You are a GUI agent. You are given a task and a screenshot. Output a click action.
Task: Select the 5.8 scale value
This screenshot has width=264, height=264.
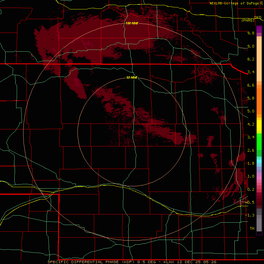point(251,98)
